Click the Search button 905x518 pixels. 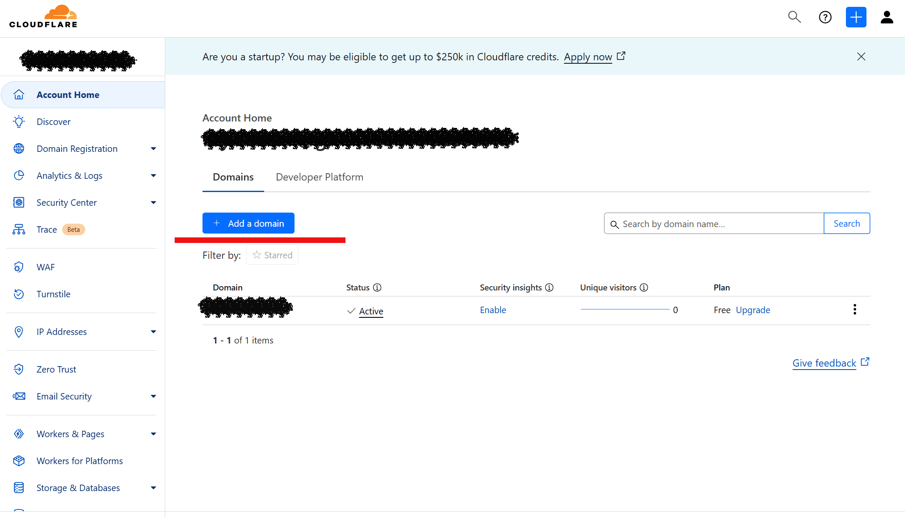pyautogui.click(x=847, y=223)
